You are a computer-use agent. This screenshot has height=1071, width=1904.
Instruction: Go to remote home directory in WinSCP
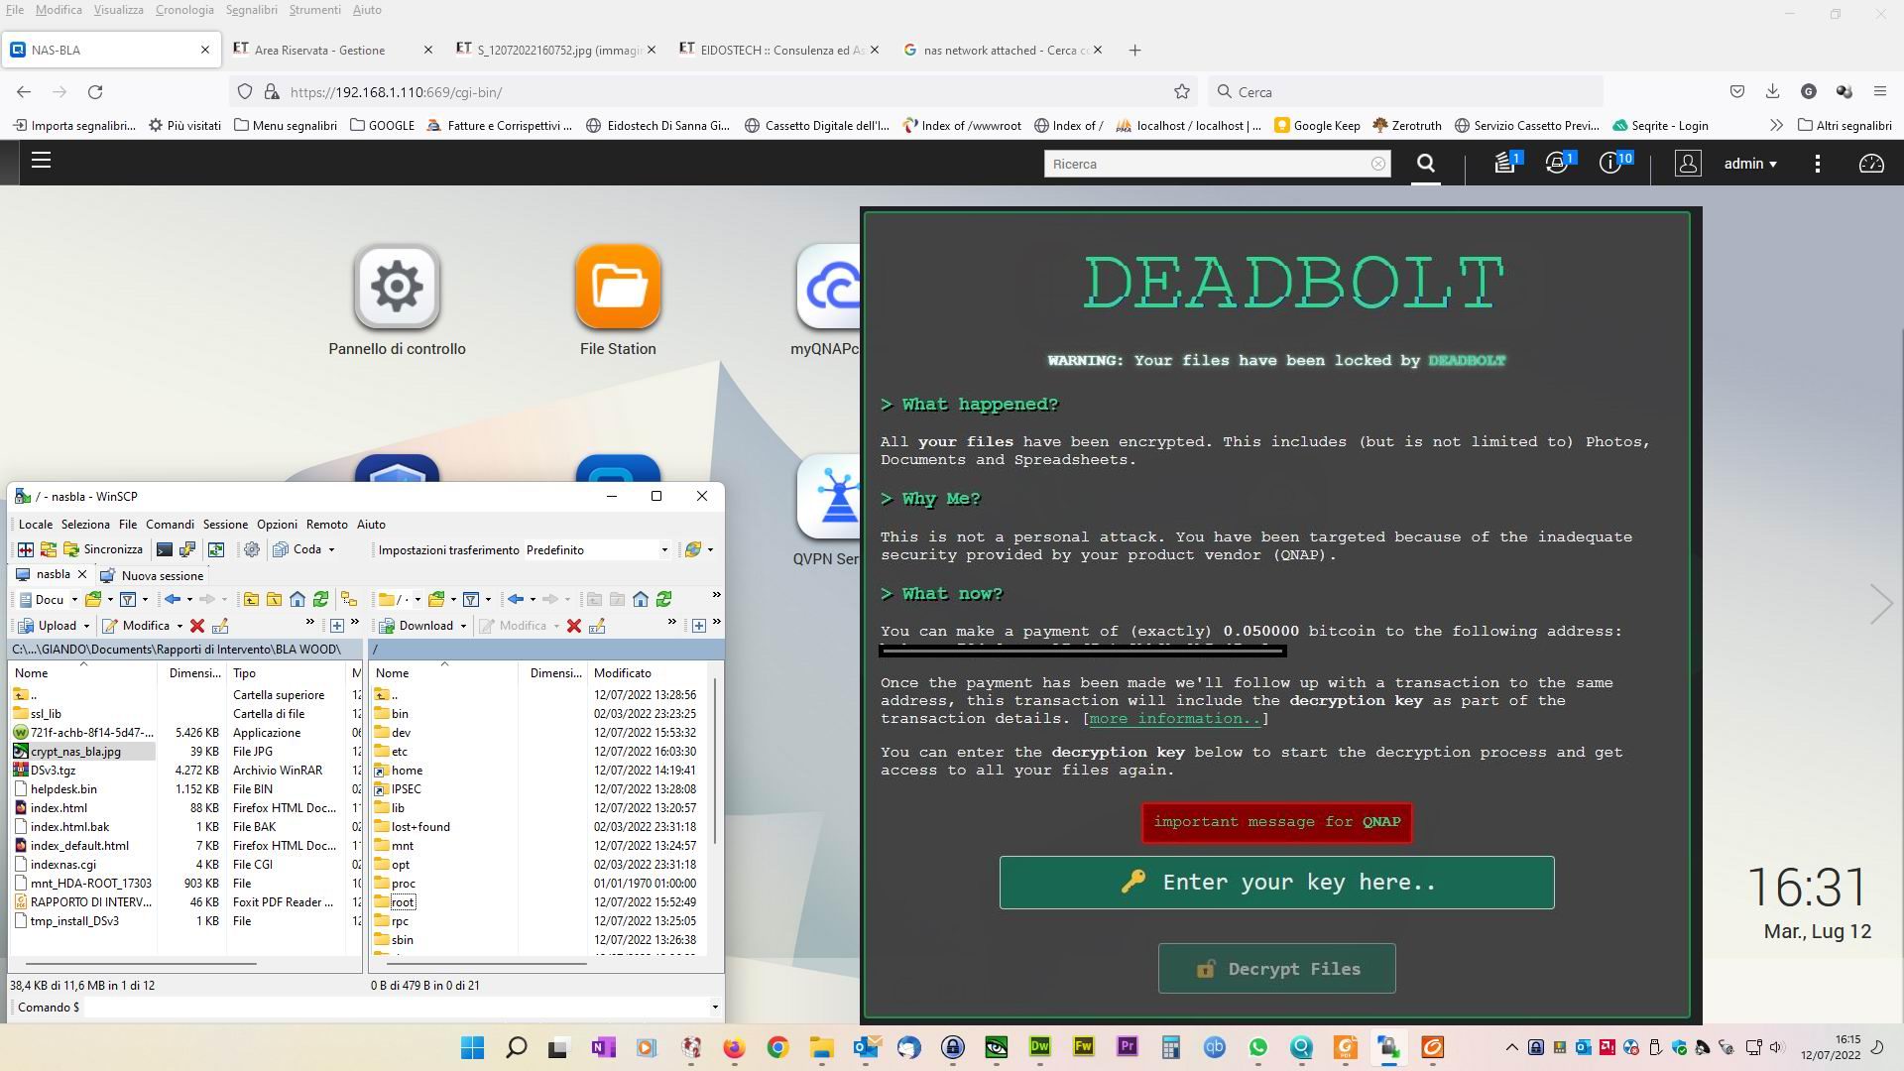(x=641, y=599)
